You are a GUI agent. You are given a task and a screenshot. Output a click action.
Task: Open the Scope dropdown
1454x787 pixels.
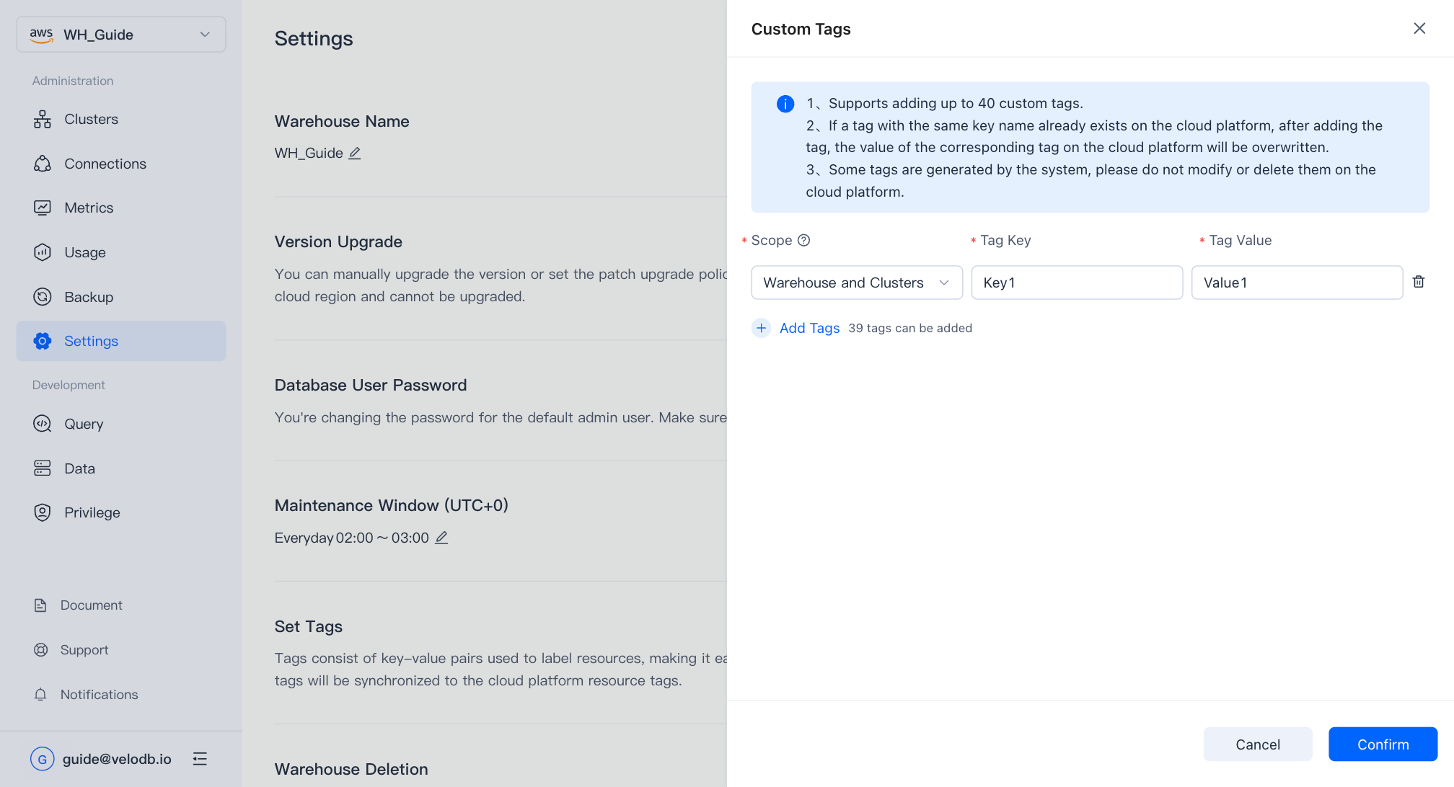[x=856, y=283]
